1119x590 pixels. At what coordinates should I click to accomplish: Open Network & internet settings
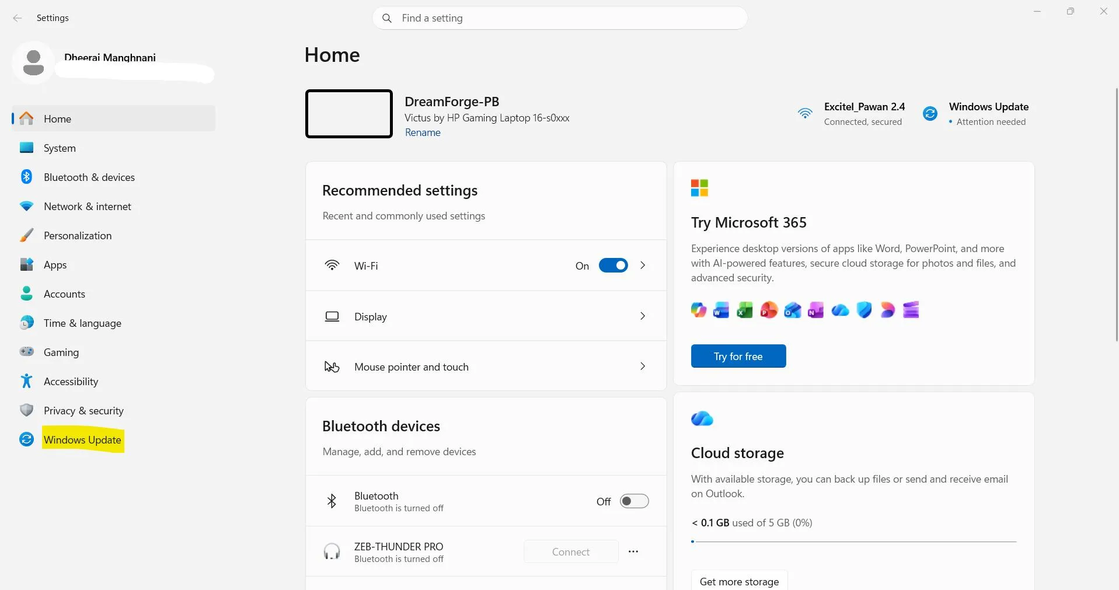click(x=113, y=206)
